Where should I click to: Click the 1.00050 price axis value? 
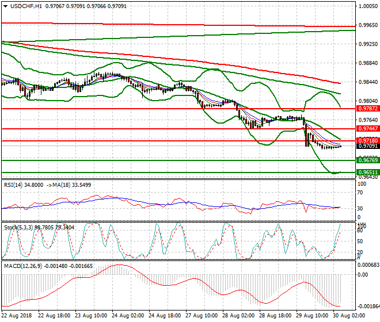tap(368, 6)
